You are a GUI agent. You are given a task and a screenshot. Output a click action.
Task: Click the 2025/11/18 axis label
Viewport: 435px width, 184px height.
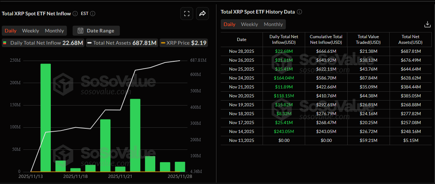coord(76,176)
